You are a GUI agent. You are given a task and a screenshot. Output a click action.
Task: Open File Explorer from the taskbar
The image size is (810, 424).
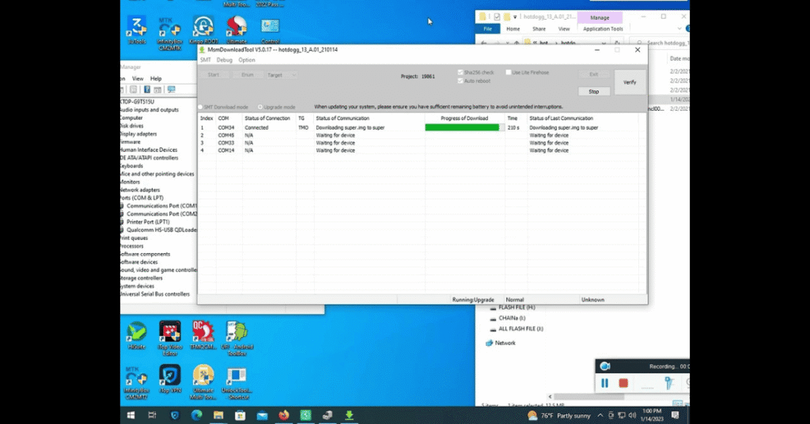[218, 415]
